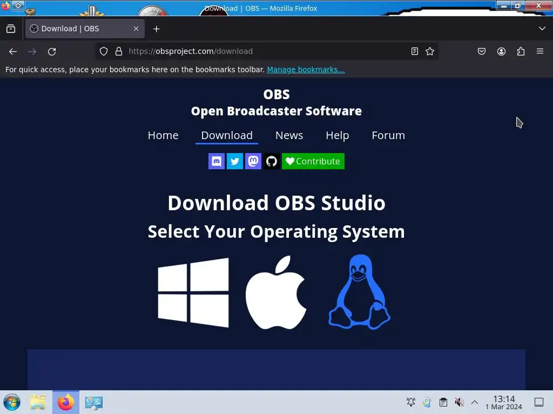Open the Forum link

(388, 135)
